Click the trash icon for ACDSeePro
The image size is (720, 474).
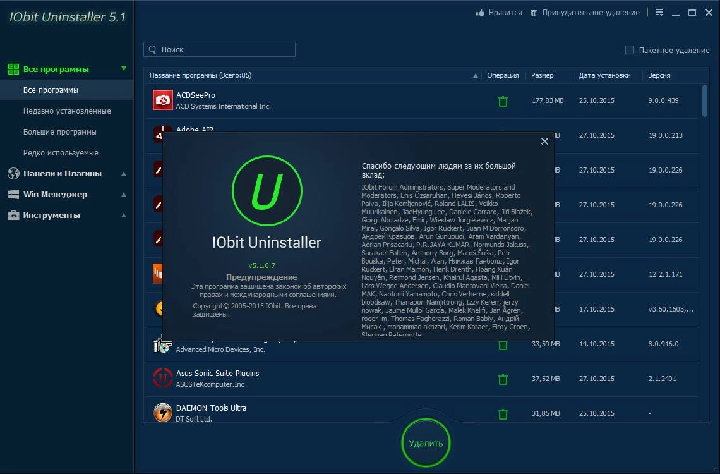[503, 101]
